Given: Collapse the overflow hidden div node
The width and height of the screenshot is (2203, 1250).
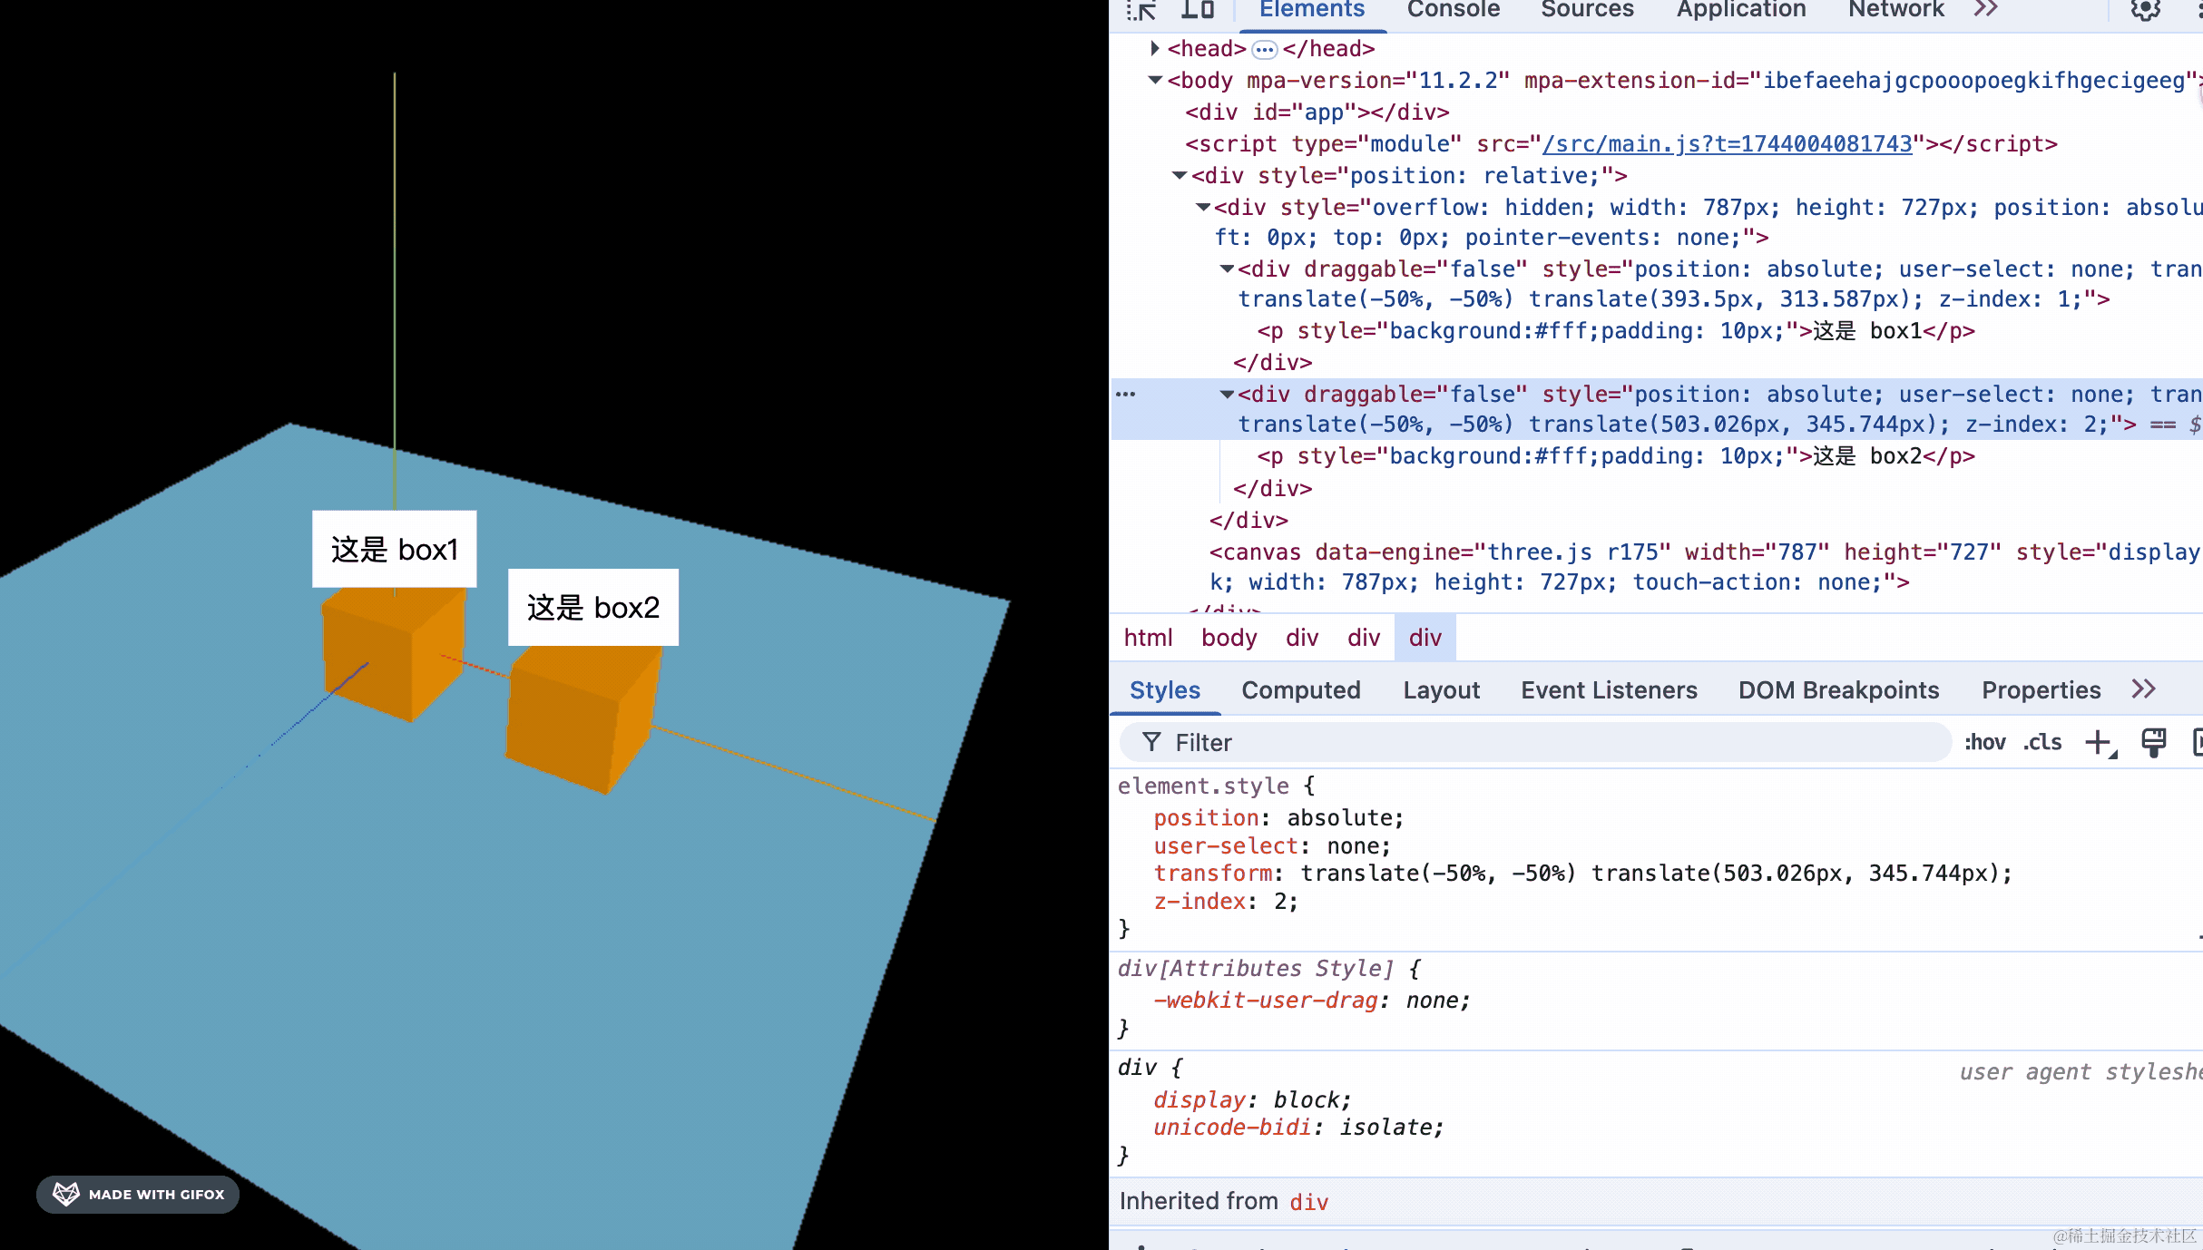Looking at the screenshot, I should [1202, 207].
